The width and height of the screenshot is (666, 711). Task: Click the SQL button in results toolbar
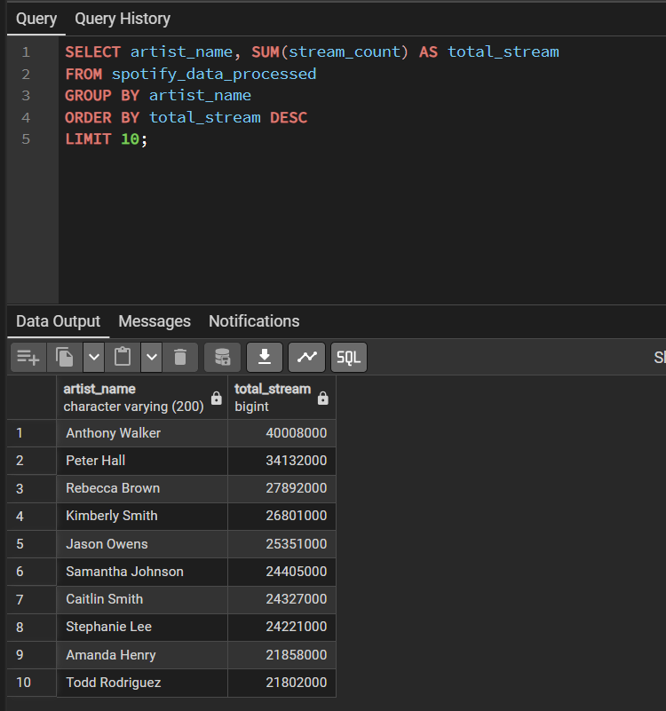[x=349, y=358]
